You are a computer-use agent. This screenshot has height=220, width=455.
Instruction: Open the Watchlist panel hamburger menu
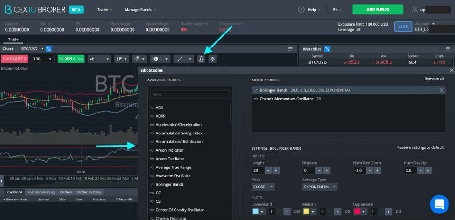(x=448, y=49)
